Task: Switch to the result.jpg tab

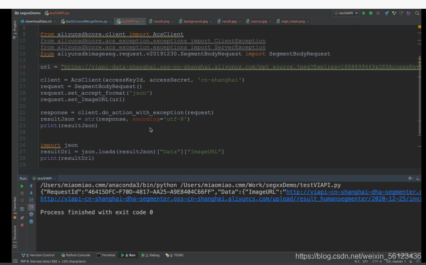Action: coord(229,21)
